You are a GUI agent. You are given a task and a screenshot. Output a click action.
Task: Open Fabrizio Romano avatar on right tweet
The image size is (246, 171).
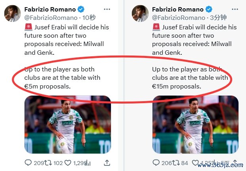140,13
